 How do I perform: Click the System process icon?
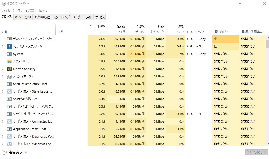click(9, 54)
